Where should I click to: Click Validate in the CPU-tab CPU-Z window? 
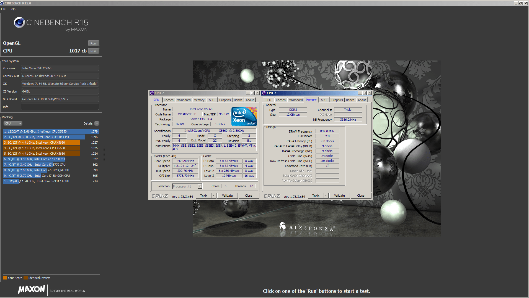coord(227,196)
